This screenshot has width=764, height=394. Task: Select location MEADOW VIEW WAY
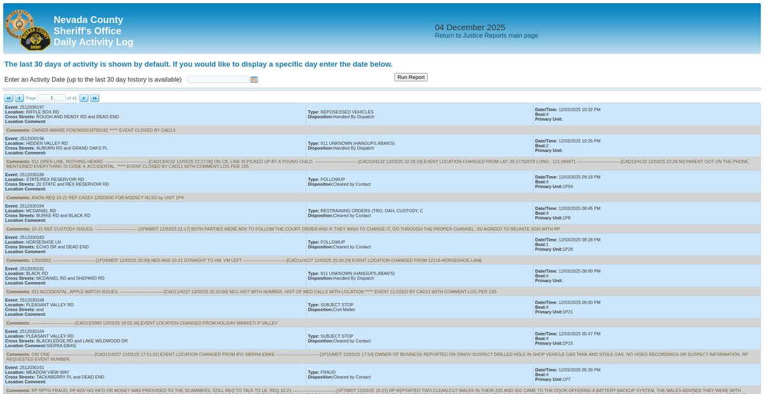48,372
